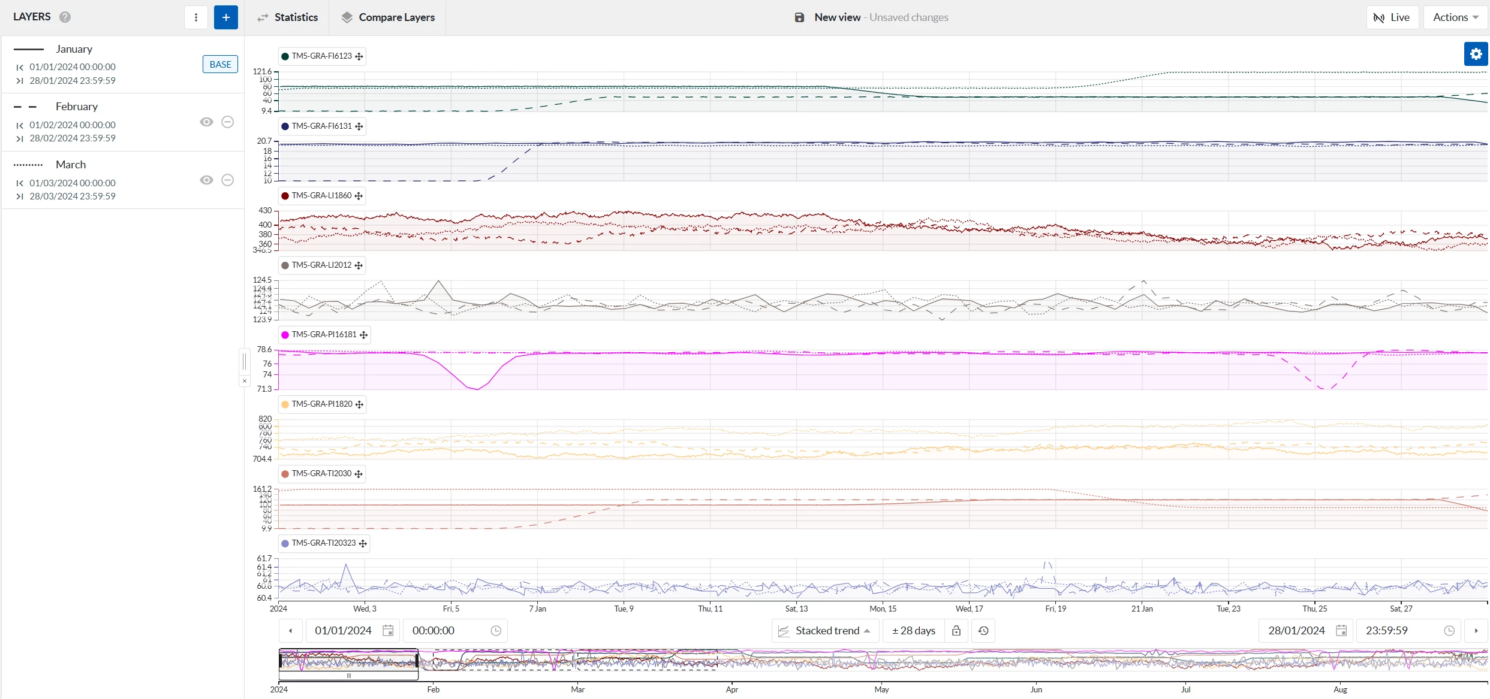This screenshot has width=1490, height=699.
Task: Switch to the Statistics tab
Action: click(x=287, y=17)
